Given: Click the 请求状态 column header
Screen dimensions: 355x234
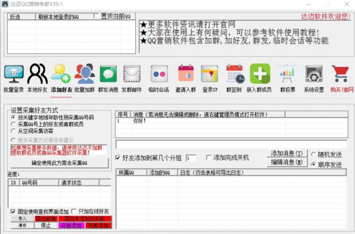Looking at the screenshot, I should 79,182.
